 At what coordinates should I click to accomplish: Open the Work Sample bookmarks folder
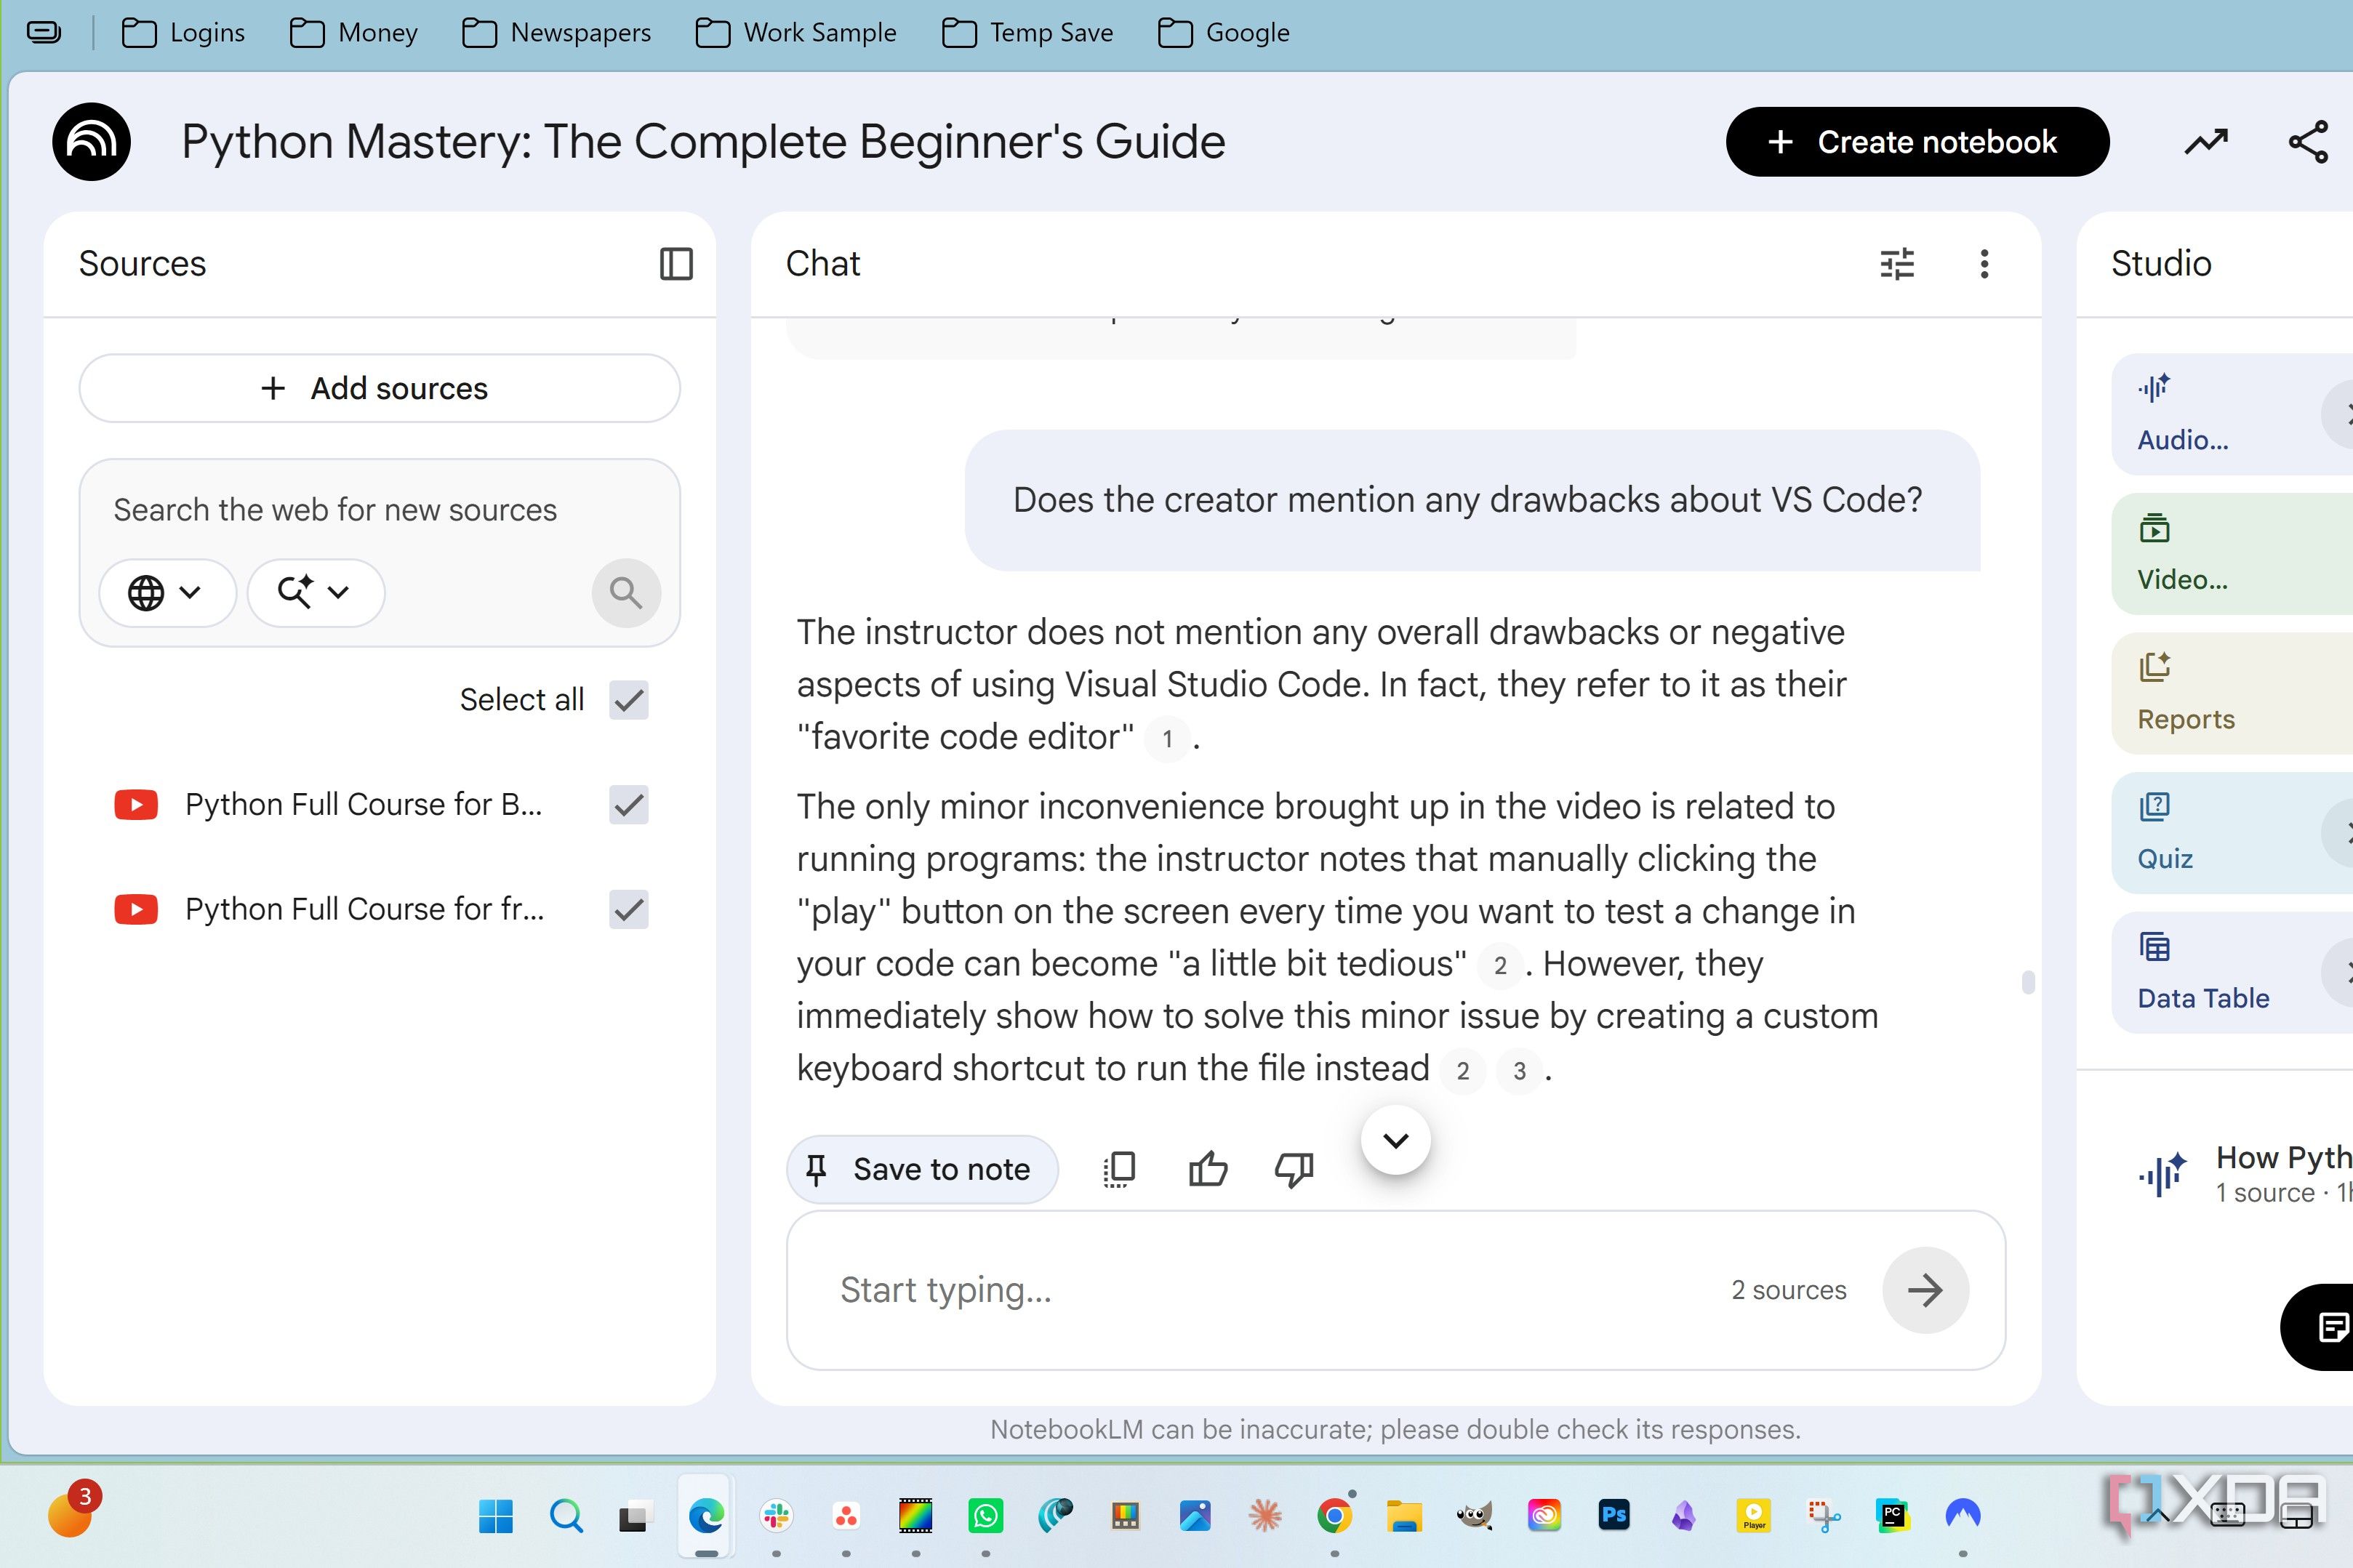797,33
